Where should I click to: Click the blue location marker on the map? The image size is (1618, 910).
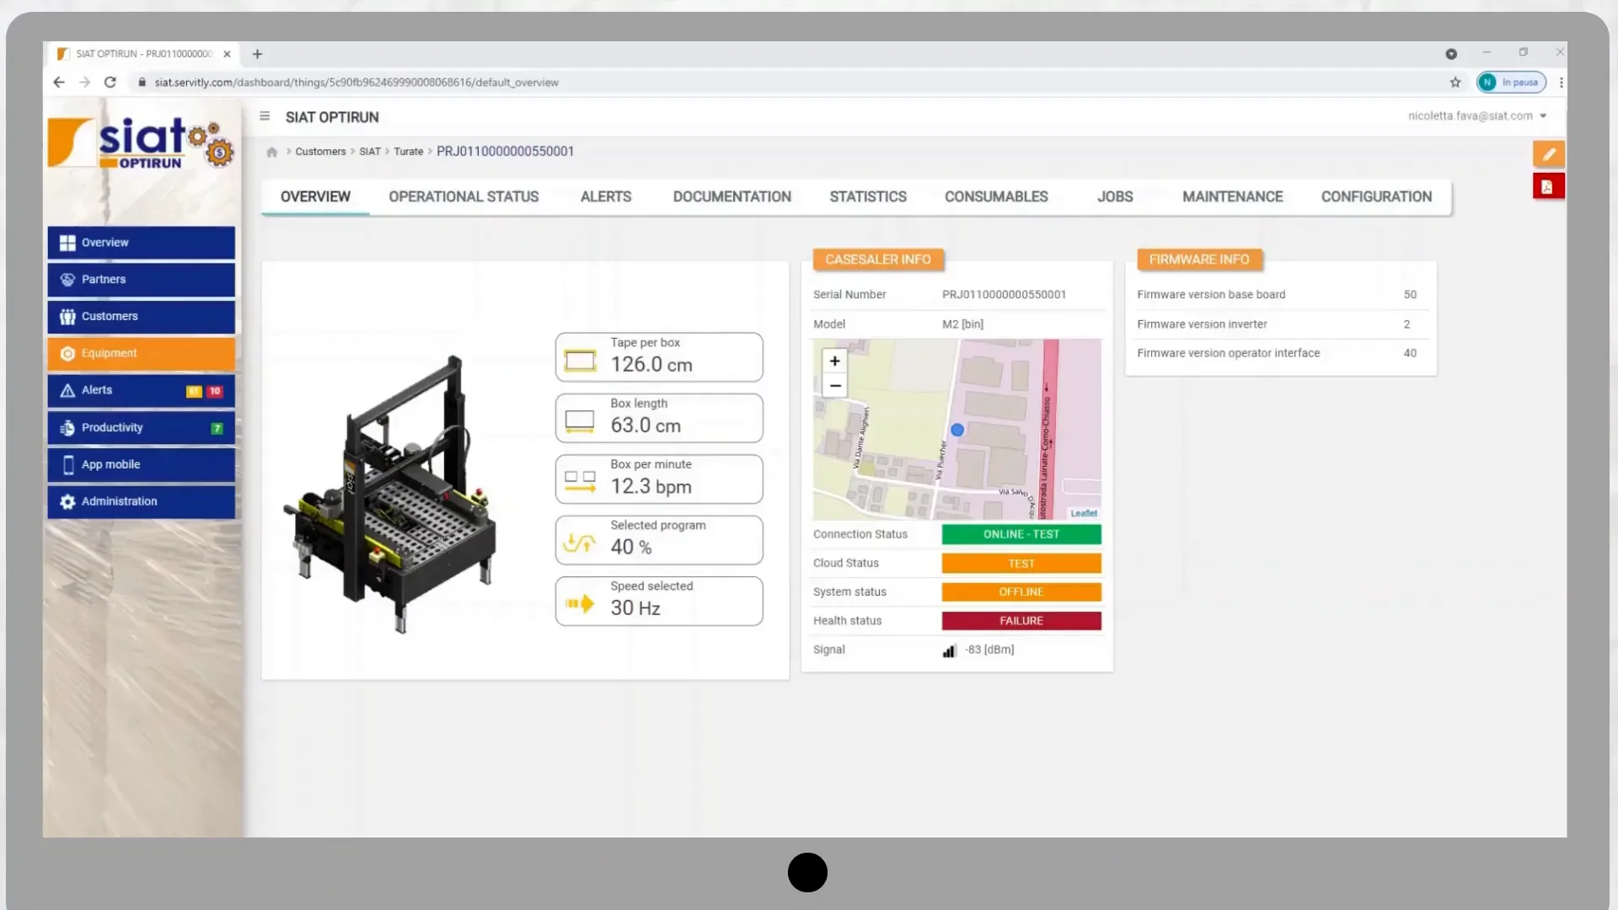957,430
